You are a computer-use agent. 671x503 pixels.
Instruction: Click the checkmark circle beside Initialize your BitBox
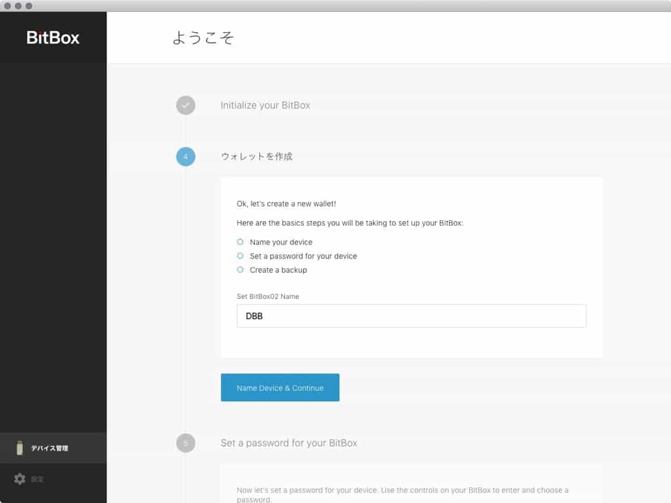pyautogui.click(x=185, y=105)
